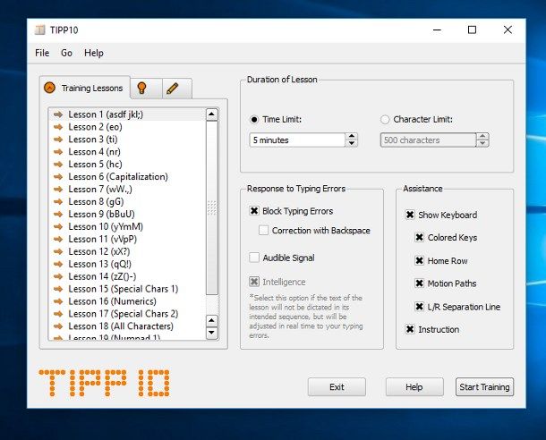Open the light bulb lessons tab
This screenshot has width=546, height=440.
coord(146,89)
